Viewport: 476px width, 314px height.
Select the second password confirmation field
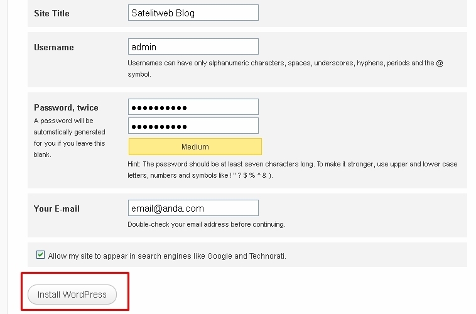click(x=193, y=126)
